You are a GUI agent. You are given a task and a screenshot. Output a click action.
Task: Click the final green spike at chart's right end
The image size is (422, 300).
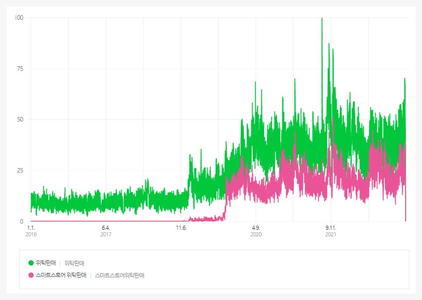click(x=405, y=80)
